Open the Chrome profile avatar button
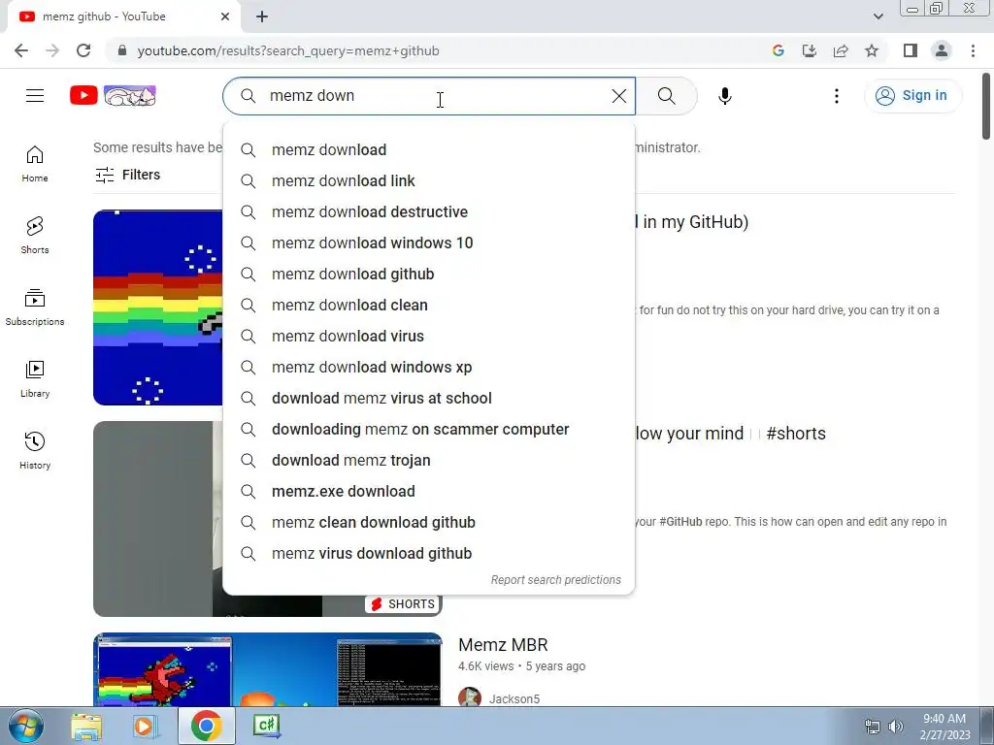 [942, 50]
